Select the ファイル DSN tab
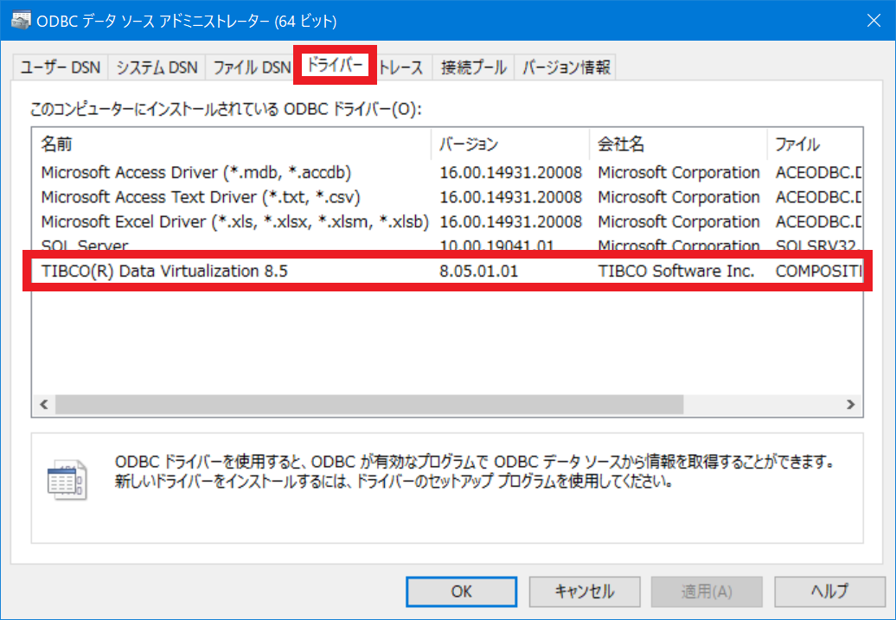Viewport: 896px width, 620px height. pos(252,67)
